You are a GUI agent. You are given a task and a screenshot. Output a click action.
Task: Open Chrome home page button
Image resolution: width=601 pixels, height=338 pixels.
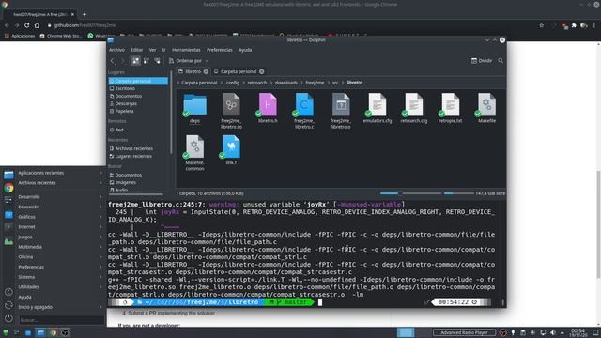[37, 25]
